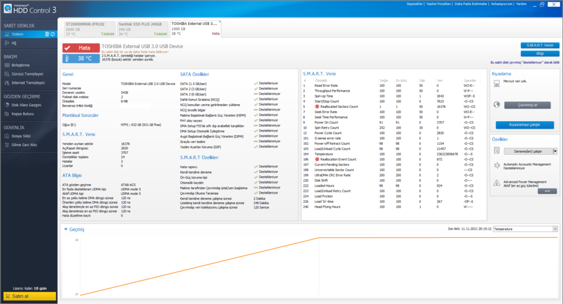The width and height of the screenshot is (563, 304).
Task: Click the refresh icon on Sistem row
Action: (x=53, y=34)
